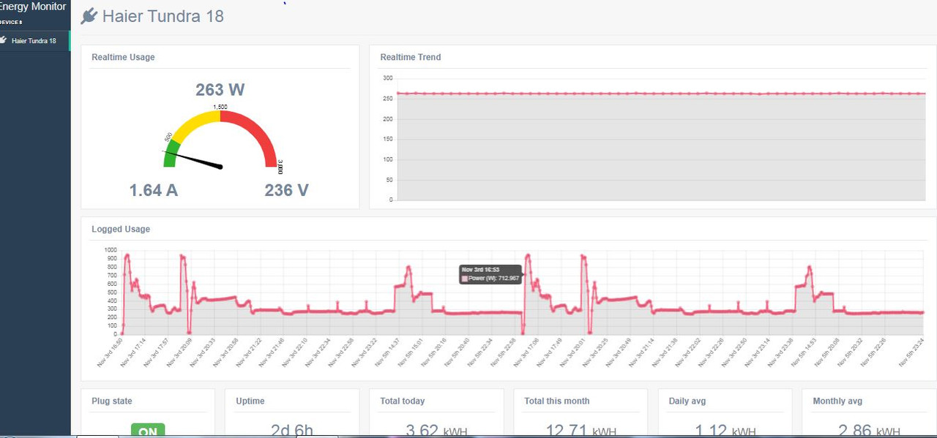Click the yellow segment of the usage gauge
937x438 pixels.
196,123
